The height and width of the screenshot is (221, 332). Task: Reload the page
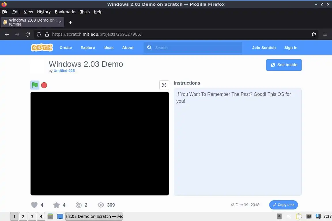[28, 34]
